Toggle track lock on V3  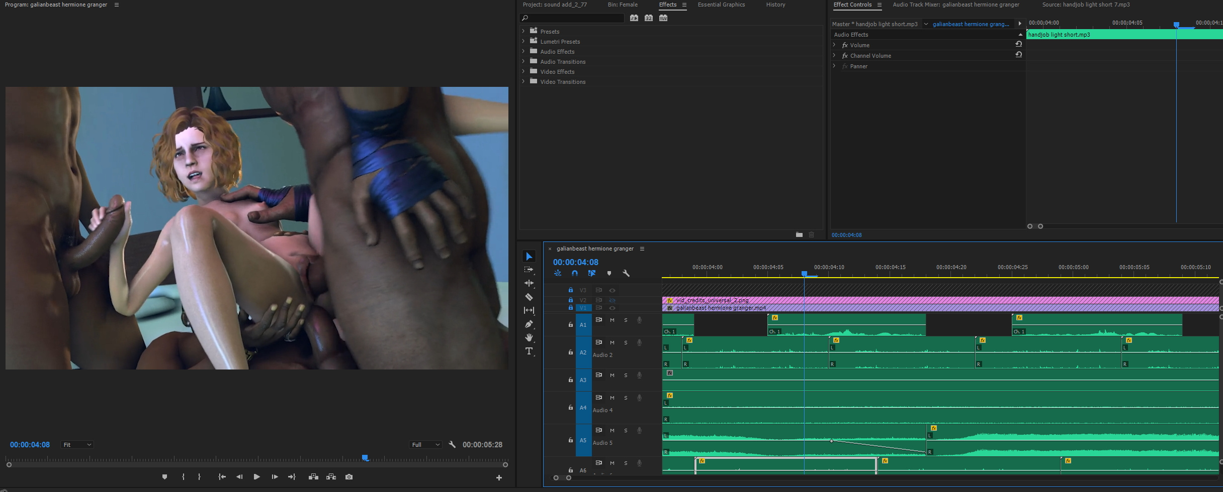[570, 290]
